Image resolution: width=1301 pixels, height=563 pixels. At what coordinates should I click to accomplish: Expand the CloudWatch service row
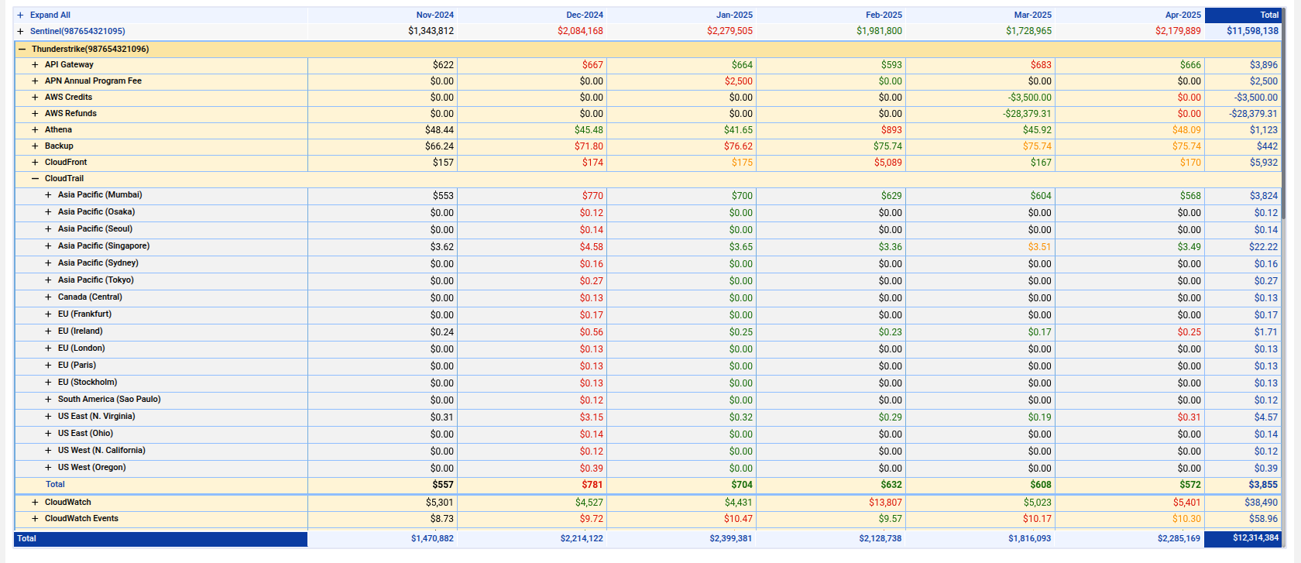tap(35, 503)
